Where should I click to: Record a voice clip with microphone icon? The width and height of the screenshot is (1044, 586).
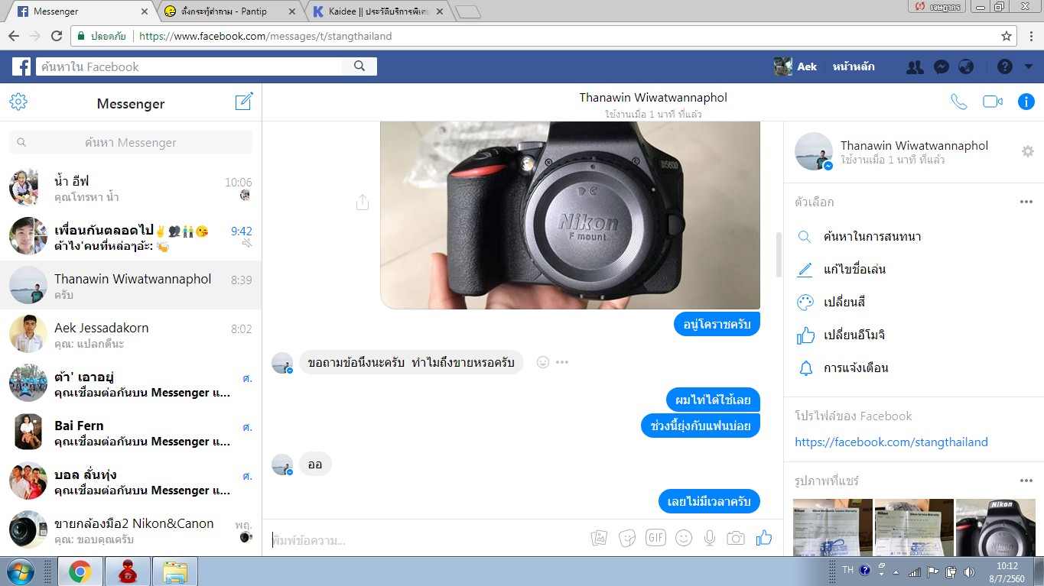click(710, 538)
